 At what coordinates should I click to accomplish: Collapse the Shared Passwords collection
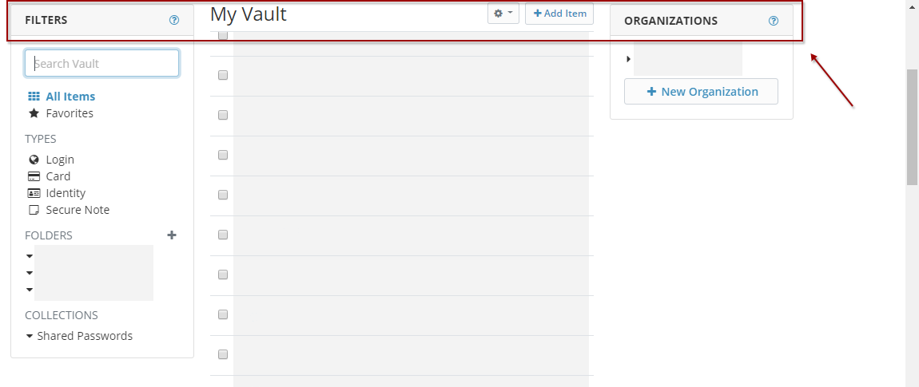tap(30, 336)
